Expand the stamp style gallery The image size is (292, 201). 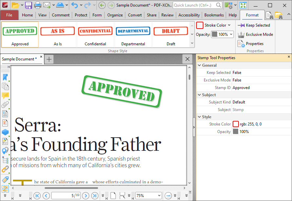(x=192, y=43)
